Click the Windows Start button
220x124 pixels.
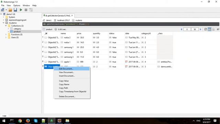point(4,121)
